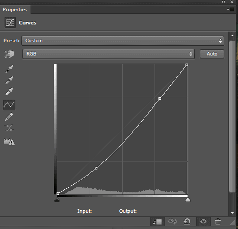Select the on-image targeted adjustment hand tool
Image resolution: width=238 pixels, height=229 pixels.
point(9,54)
